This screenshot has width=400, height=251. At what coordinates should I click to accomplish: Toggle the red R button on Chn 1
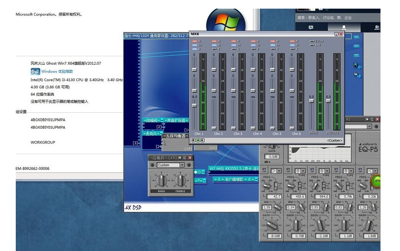(195, 41)
